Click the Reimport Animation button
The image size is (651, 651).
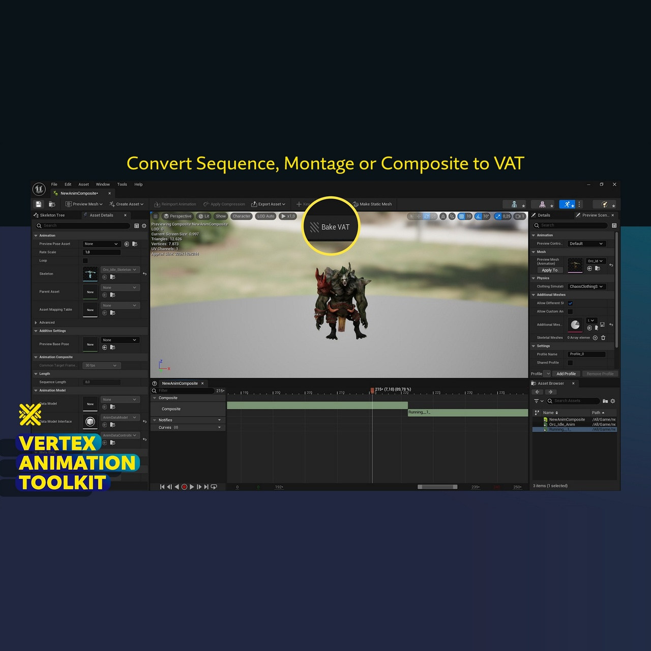tap(175, 204)
